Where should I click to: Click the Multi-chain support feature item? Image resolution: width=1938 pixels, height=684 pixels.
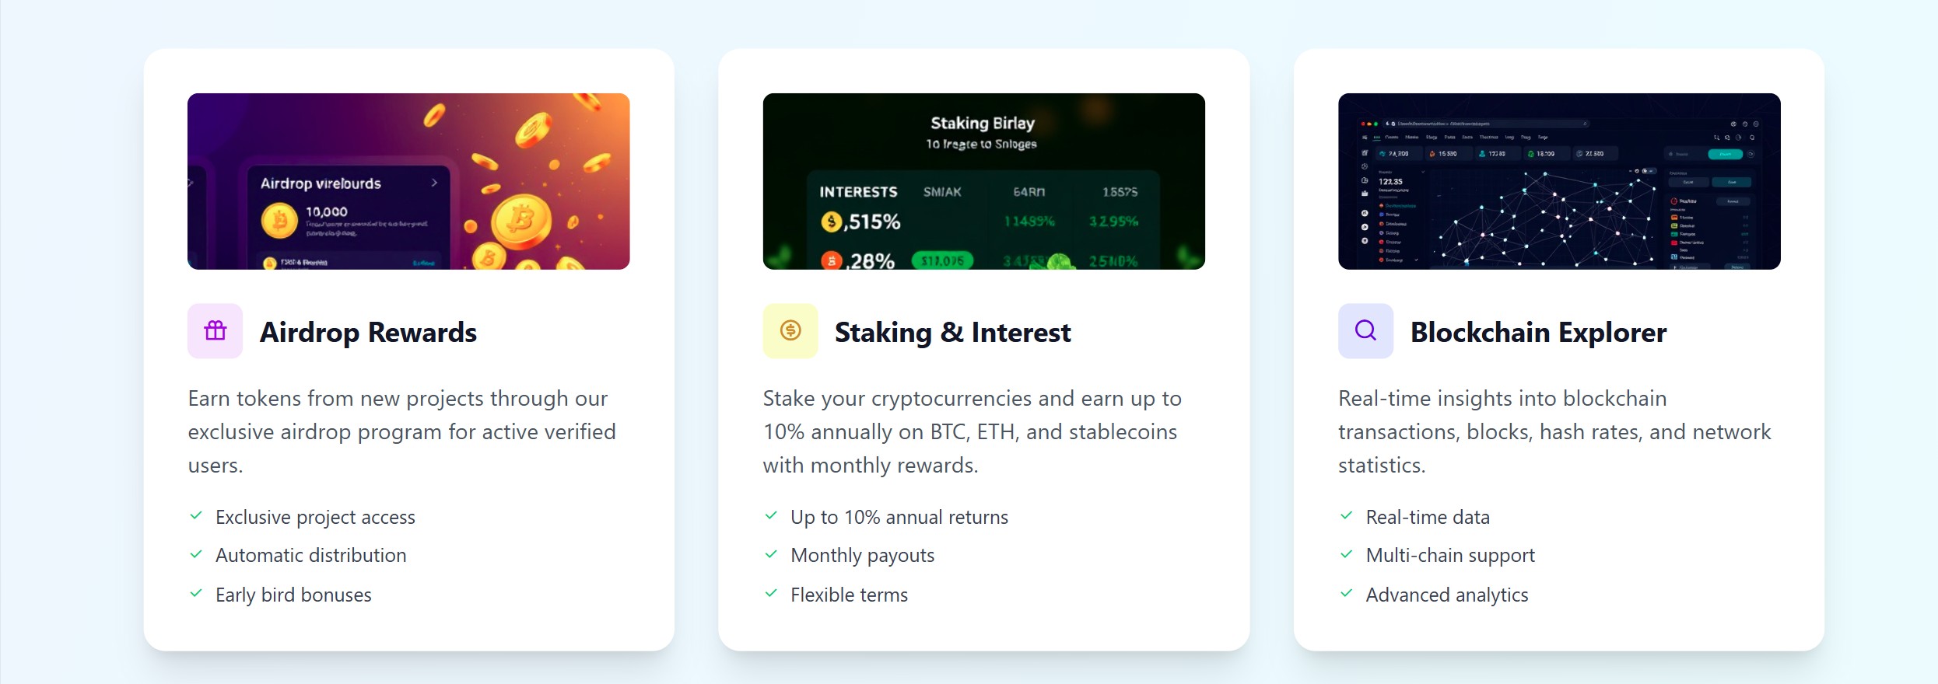pyautogui.click(x=1450, y=556)
